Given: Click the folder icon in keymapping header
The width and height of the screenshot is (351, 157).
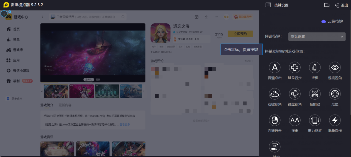Looking at the screenshot, I should (x=327, y=5).
